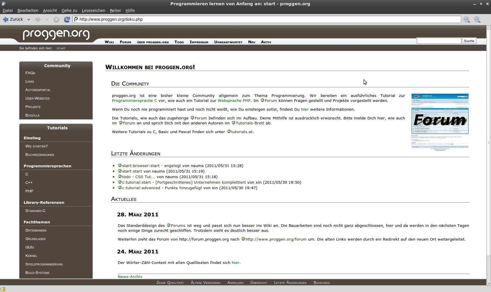Zoom in with the plus magnifier icon
This screenshot has height=292, width=491.
click(x=477, y=20)
